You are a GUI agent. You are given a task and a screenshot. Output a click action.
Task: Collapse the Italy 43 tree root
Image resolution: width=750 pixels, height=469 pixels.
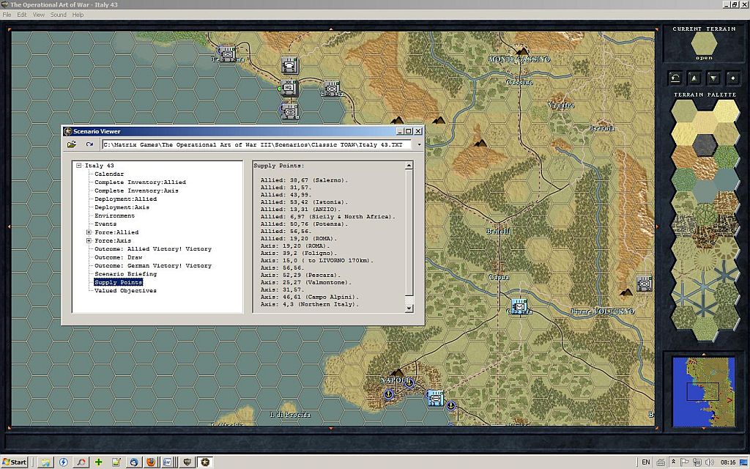tap(79, 166)
